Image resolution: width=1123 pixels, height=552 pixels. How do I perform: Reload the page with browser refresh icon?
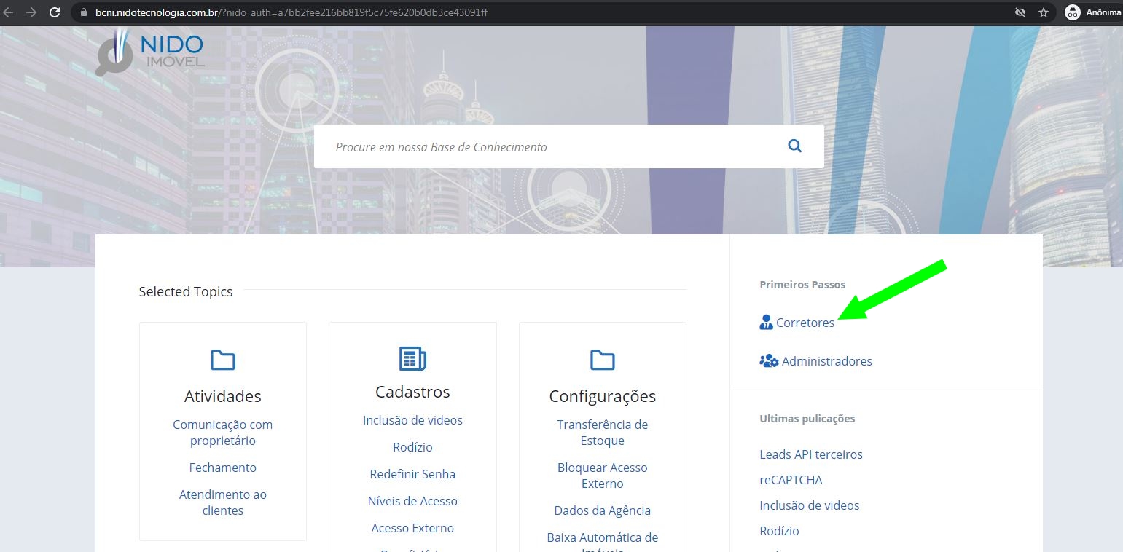(55, 12)
